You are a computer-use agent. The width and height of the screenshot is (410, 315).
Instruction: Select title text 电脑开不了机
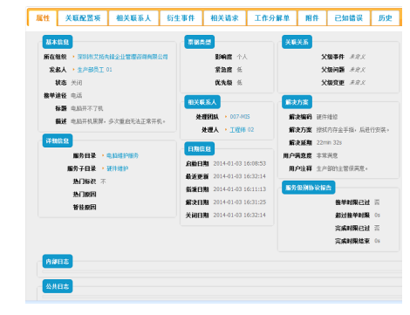click(x=87, y=108)
